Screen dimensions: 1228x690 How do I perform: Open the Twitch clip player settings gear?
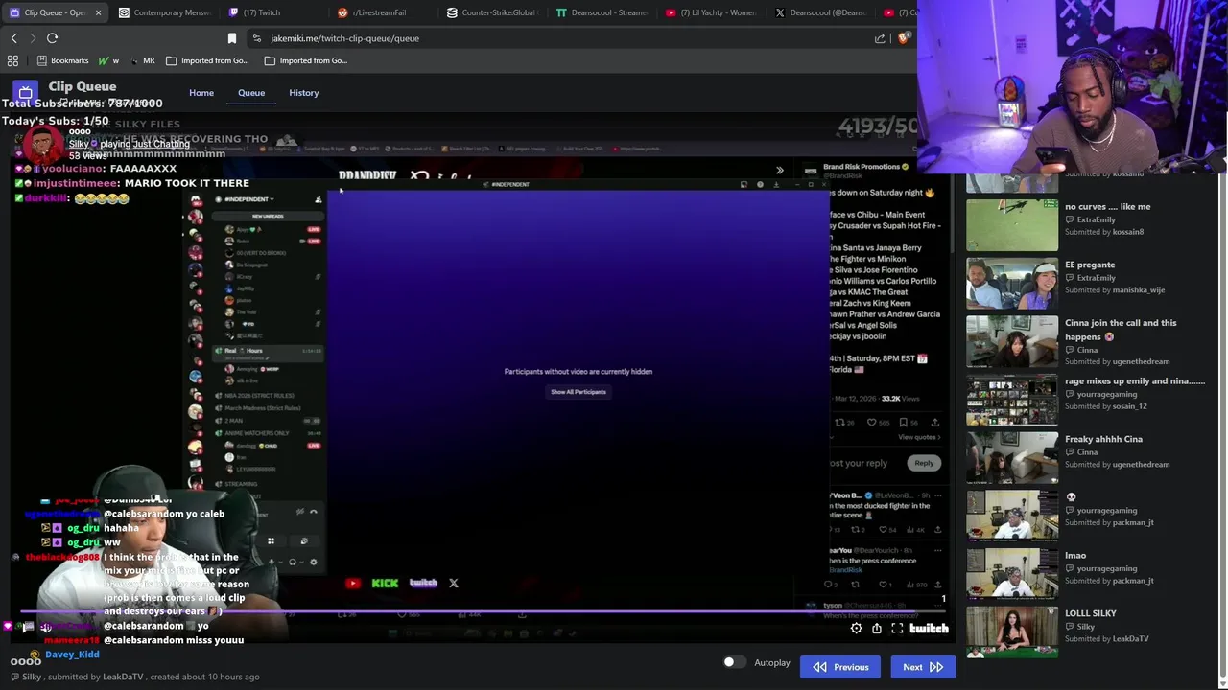[x=856, y=629]
